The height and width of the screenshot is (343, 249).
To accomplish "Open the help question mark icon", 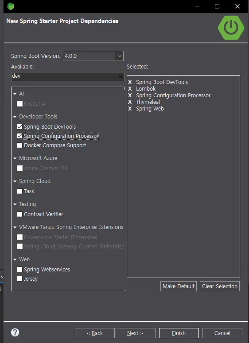I will click(x=15, y=332).
